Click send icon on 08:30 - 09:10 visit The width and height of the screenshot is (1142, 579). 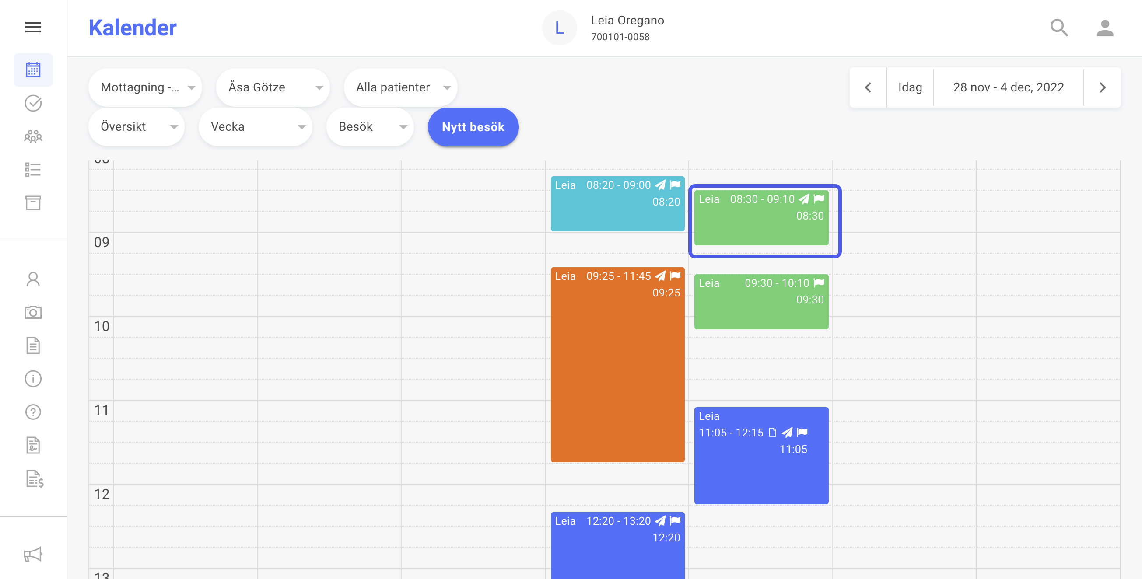coord(804,199)
